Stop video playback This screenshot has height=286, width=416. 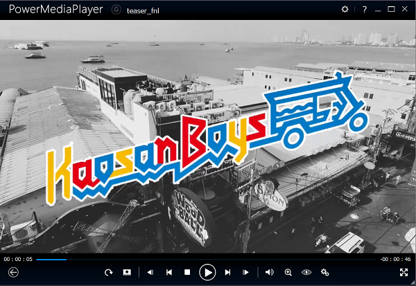pos(187,272)
